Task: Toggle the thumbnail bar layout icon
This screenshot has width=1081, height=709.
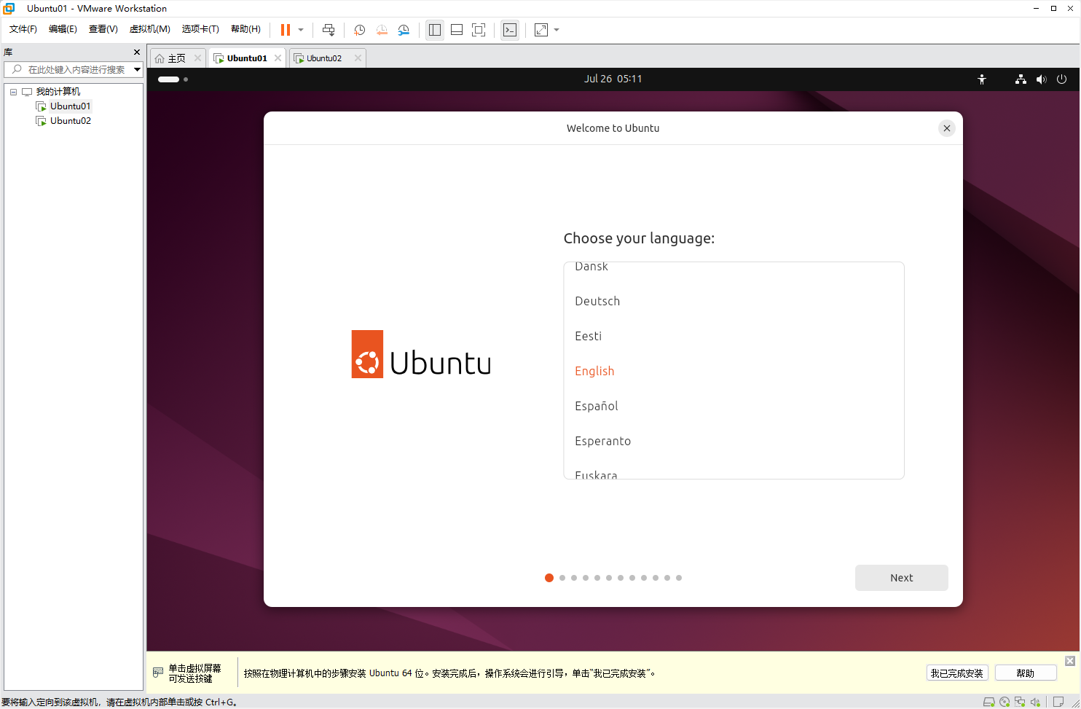Action: click(457, 30)
